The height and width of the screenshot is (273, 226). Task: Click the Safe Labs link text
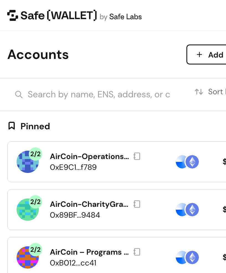tap(125, 17)
